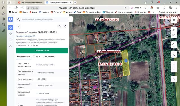Open the 'Карты' bookmark

[33, 12]
